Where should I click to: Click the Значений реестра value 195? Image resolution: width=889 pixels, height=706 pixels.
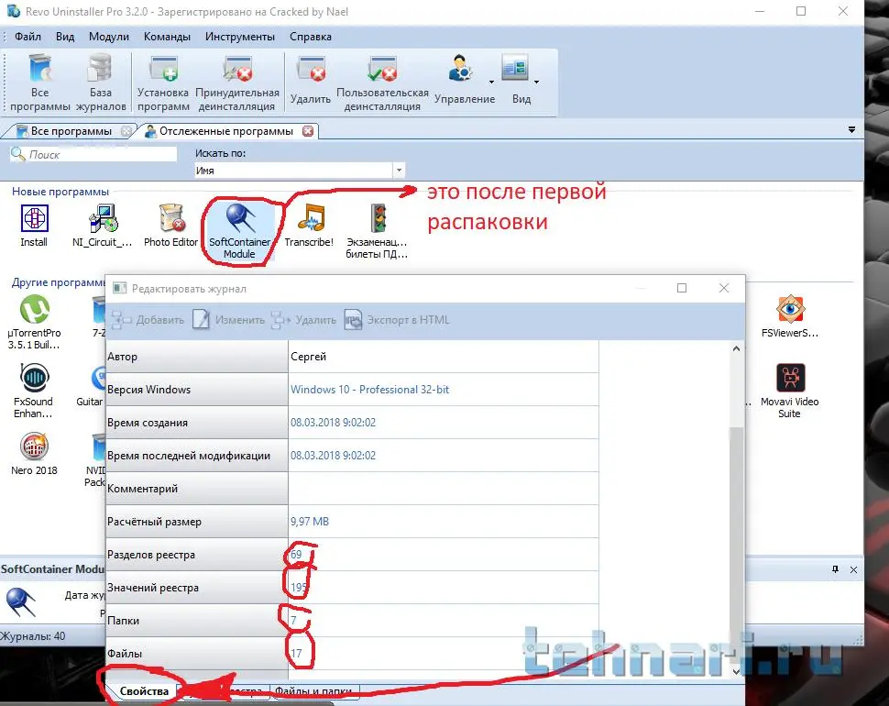click(298, 588)
